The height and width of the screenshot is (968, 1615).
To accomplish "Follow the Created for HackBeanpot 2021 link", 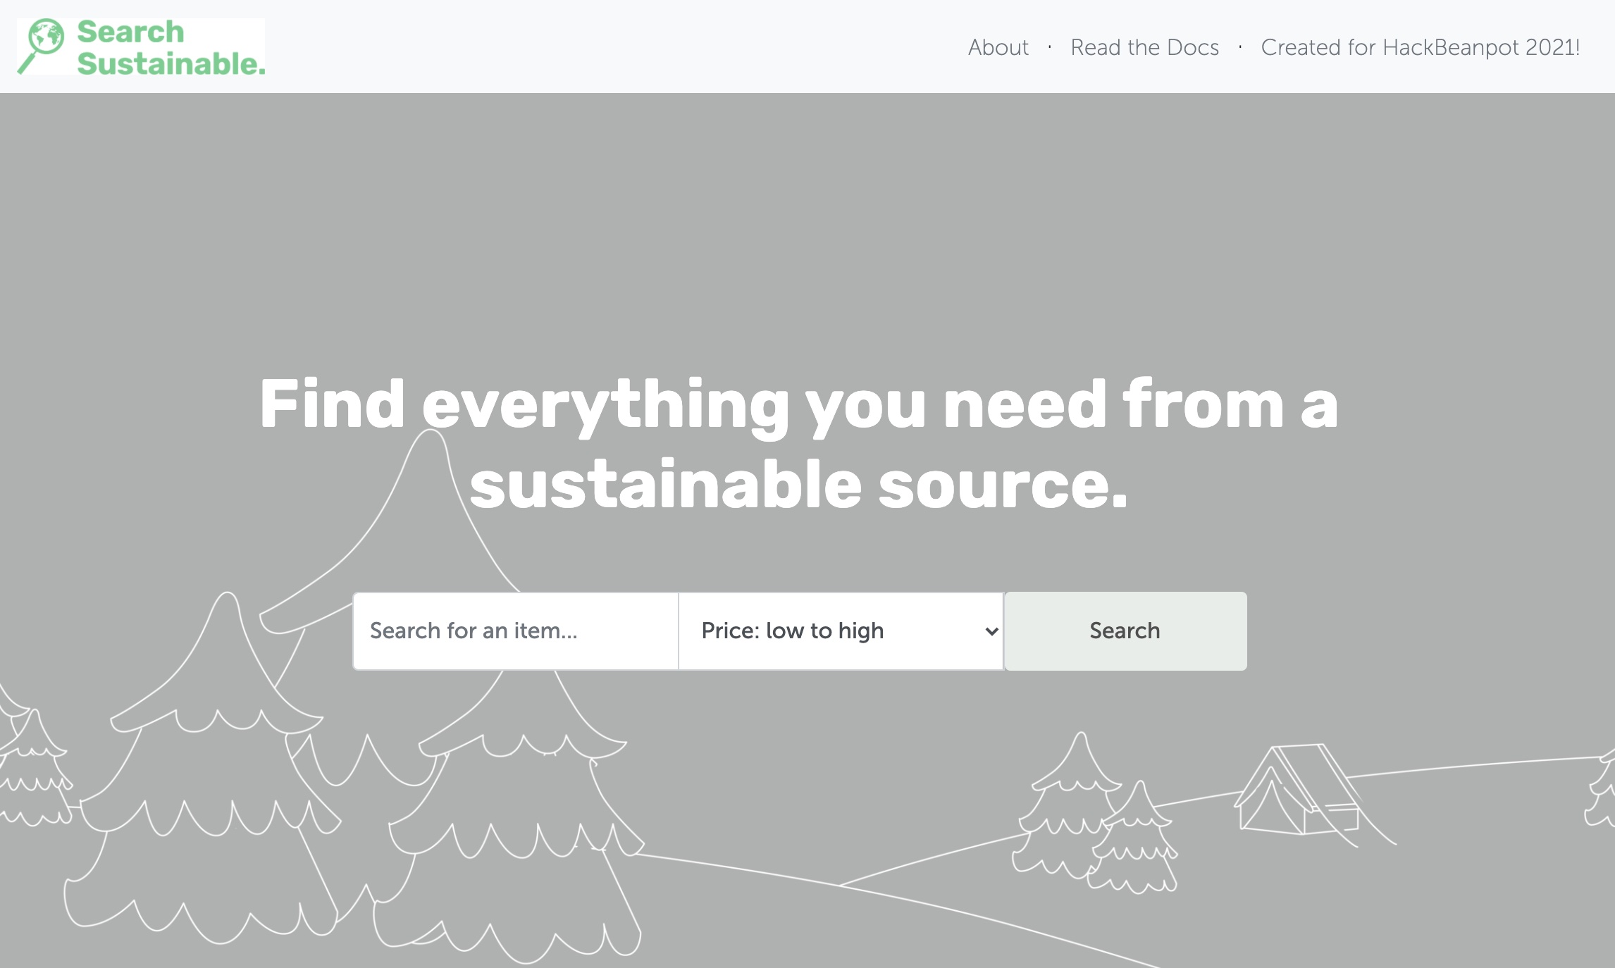I will 1420,47.
